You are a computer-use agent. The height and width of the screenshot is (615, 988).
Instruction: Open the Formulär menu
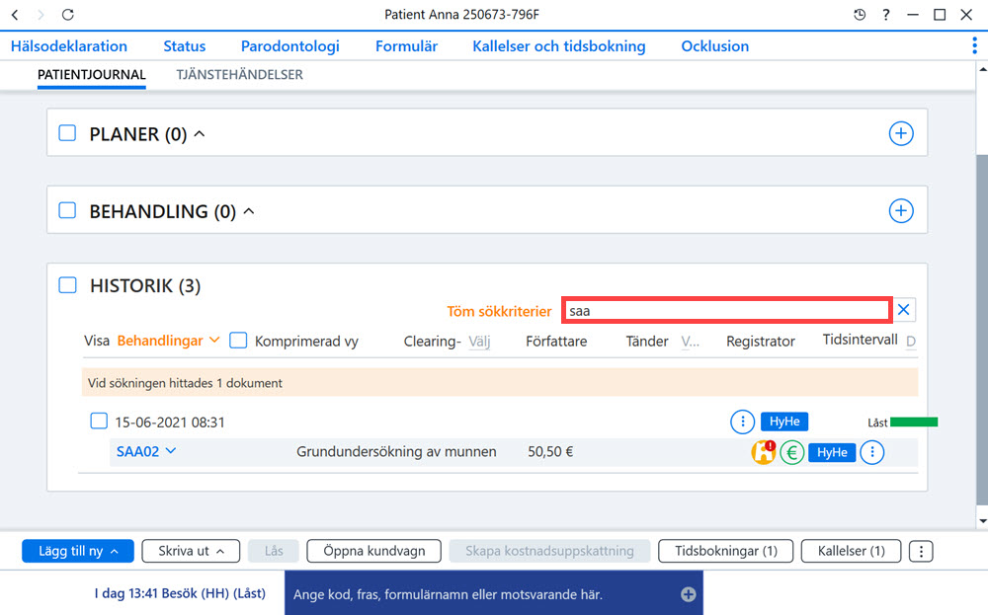tap(406, 46)
